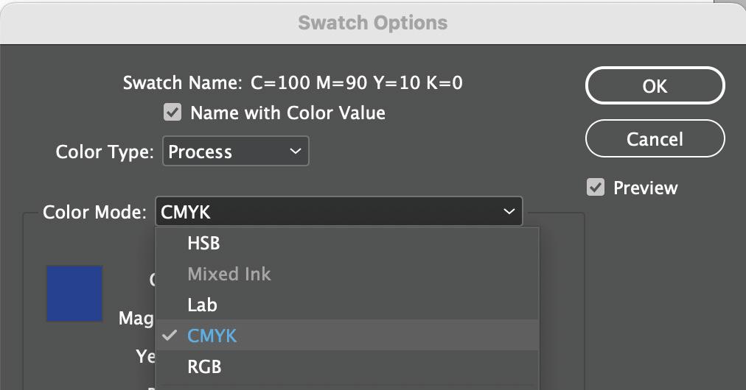Image resolution: width=746 pixels, height=390 pixels.
Task: Click the blue color preview swatch
Action: pos(74,294)
